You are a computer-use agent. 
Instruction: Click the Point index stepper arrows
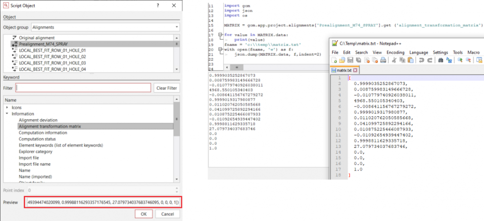176,190
